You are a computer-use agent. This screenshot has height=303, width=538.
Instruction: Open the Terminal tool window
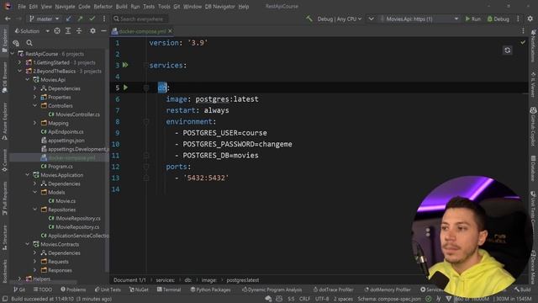(x=169, y=290)
